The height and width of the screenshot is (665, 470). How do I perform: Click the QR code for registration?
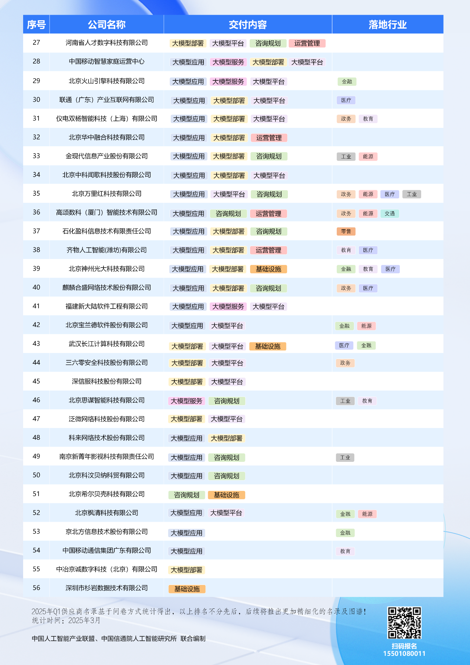(404, 623)
